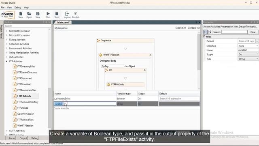
Task: Select the FTPDisconnect activity icon
Action: 15,78
